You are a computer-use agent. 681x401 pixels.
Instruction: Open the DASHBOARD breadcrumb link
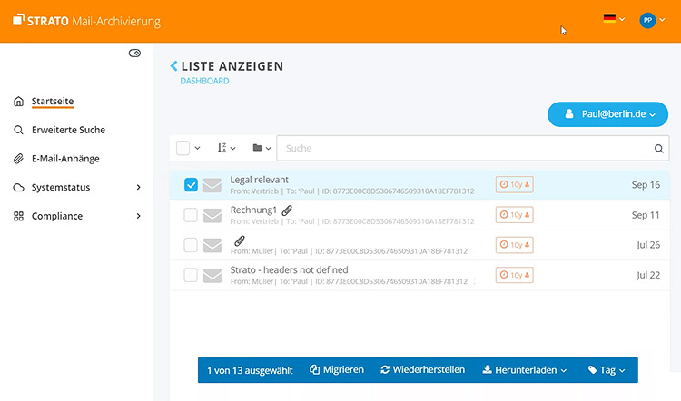[x=204, y=81]
